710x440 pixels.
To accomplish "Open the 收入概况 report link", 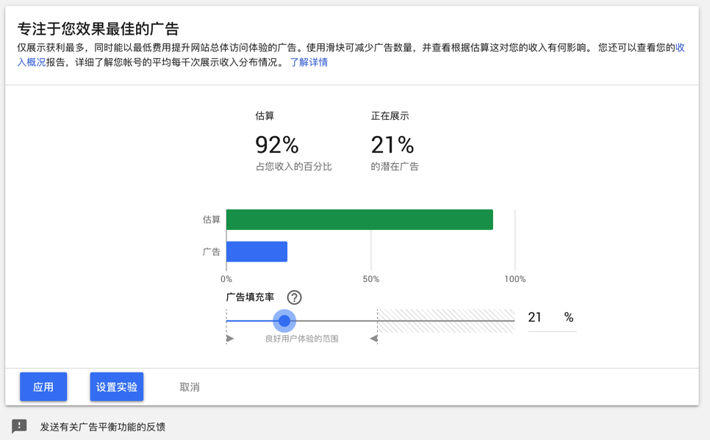I will [x=31, y=62].
